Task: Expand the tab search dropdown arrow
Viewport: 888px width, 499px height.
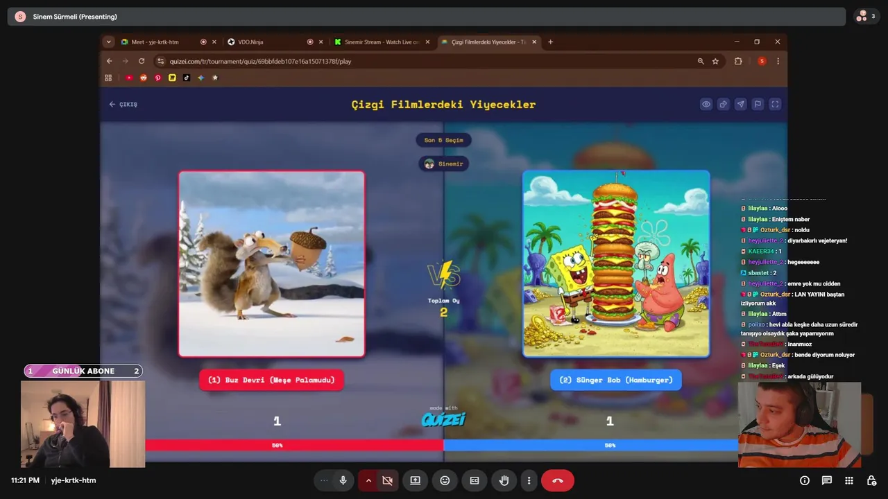Action: 108,42
